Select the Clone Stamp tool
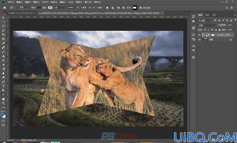Image resolution: width=237 pixels, height=143 pixels. 3,56
